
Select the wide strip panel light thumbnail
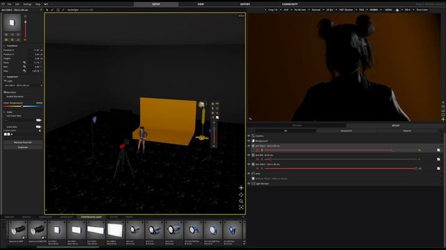(x=95, y=230)
